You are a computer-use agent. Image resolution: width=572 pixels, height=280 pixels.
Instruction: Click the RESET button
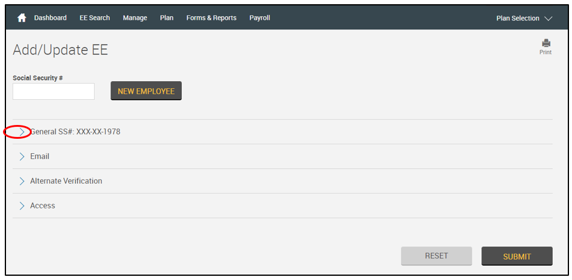[x=436, y=256]
